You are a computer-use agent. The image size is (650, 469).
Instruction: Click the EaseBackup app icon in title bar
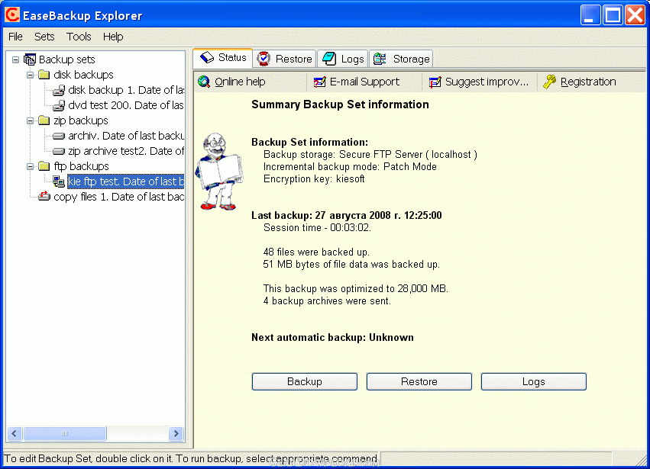(x=12, y=15)
